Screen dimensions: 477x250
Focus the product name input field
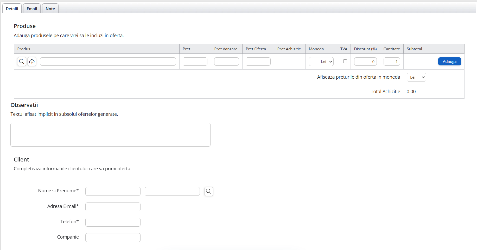tap(108, 62)
